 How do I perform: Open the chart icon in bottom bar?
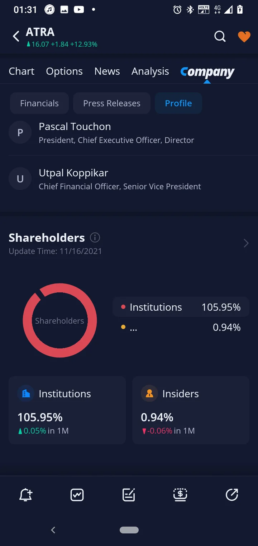point(77,495)
